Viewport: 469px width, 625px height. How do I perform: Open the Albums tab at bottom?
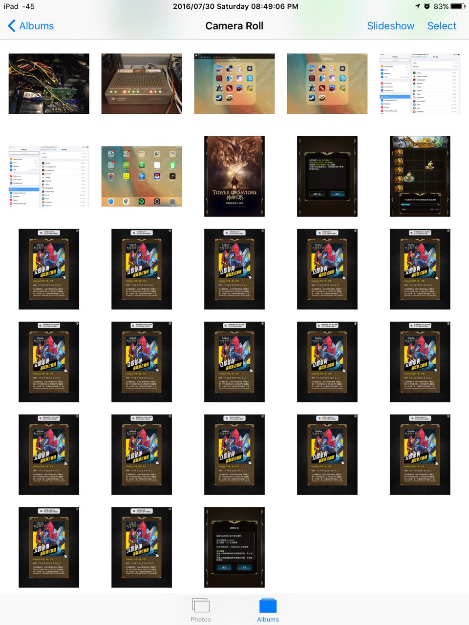pos(268,610)
